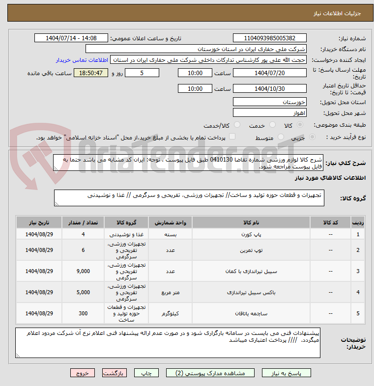Click the quantity cell 300

83,314
